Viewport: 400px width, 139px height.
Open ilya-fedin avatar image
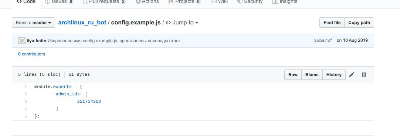[22, 41]
